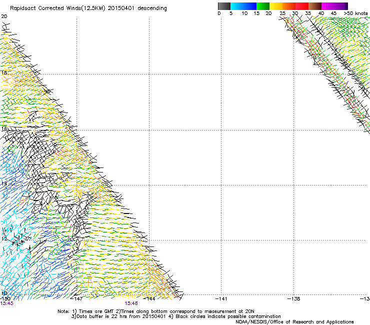Click 'descending' in the chart title
The height and width of the screenshot is (325, 370).
(x=152, y=8)
